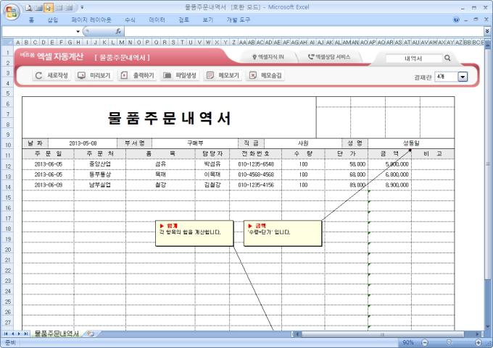Click the 미리보기 button
Viewport: 493px width, 348px height.
coord(94,75)
